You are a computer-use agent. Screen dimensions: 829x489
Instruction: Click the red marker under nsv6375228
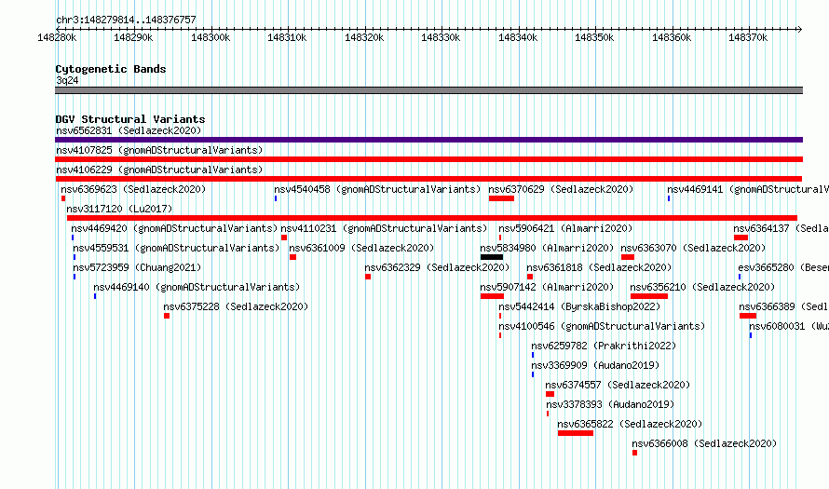[167, 316]
